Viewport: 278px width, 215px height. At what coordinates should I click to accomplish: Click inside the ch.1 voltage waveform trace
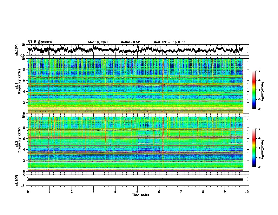coord(135,50)
